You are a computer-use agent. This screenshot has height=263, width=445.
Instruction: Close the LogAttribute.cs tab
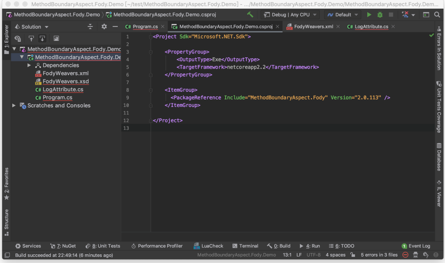(x=393, y=27)
